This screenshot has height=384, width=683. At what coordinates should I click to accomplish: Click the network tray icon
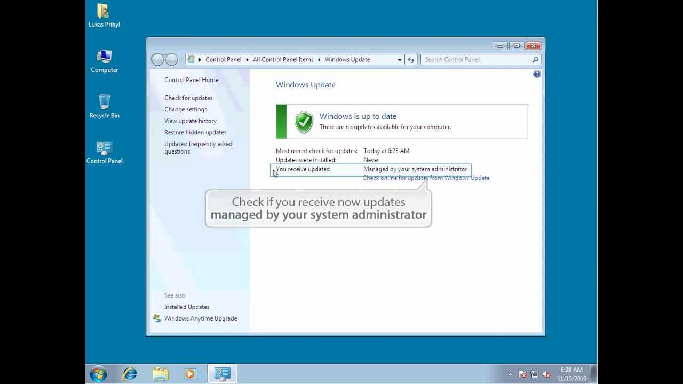point(534,374)
